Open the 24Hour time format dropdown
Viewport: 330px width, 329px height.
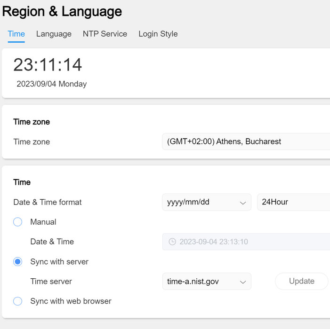point(293,202)
